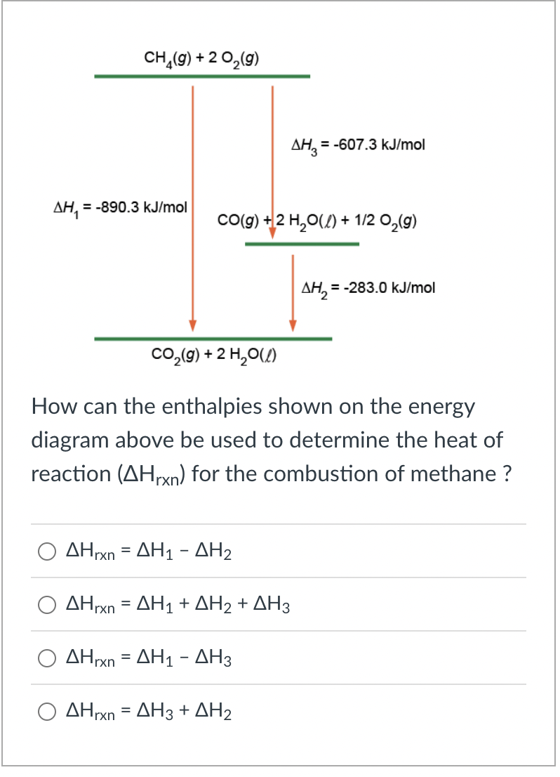This screenshot has width=560, height=777.
Task: Click the middle green intermediate energy line
Action: (x=302, y=243)
